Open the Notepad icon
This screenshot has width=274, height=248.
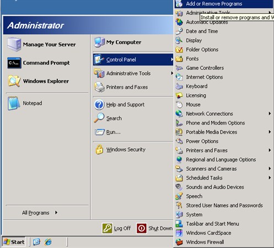click(14, 103)
